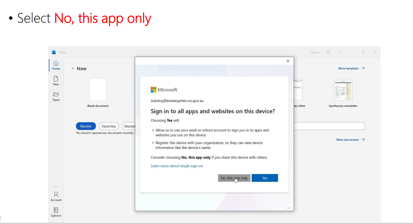This screenshot has height=224, width=413.
Task: Select the Shared tab
Action: click(129, 126)
